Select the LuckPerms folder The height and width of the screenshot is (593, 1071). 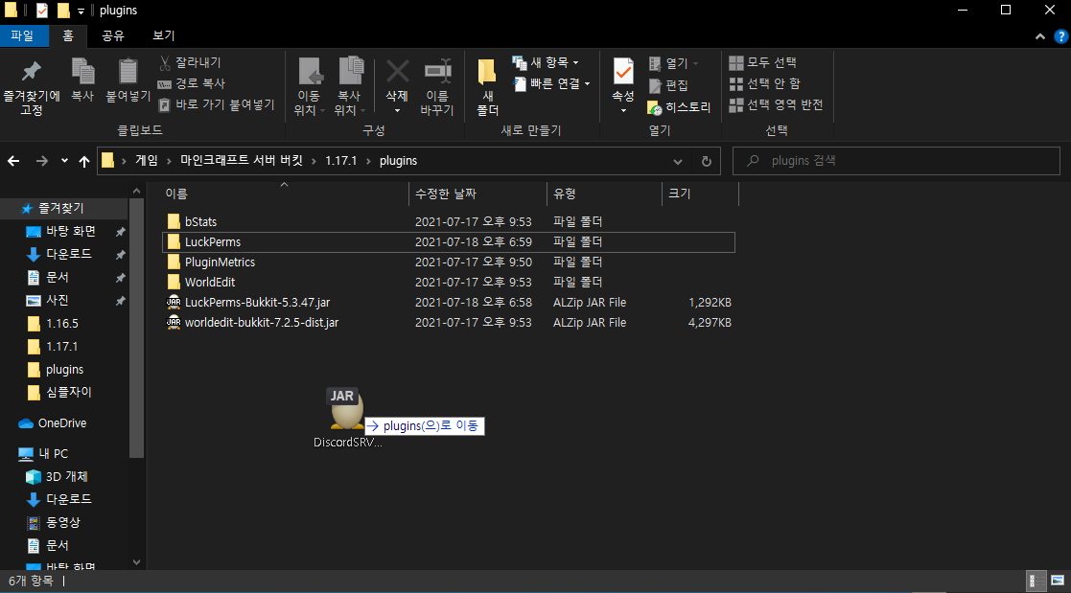(x=448, y=242)
